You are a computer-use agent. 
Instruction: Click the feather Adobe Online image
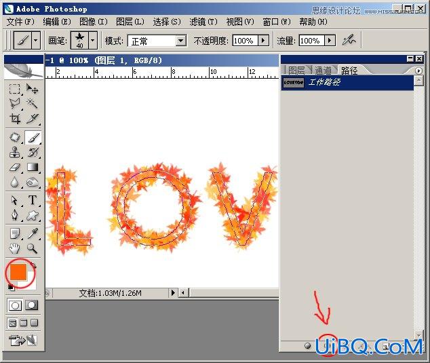24,71
